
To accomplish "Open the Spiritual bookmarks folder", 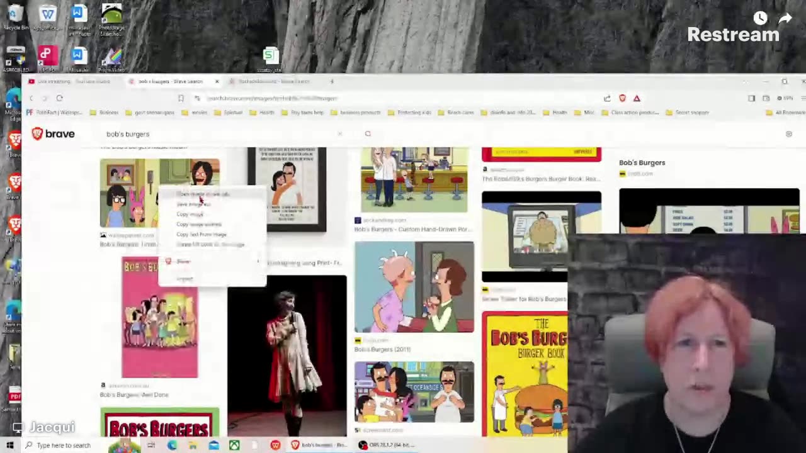I will coord(227,113).
